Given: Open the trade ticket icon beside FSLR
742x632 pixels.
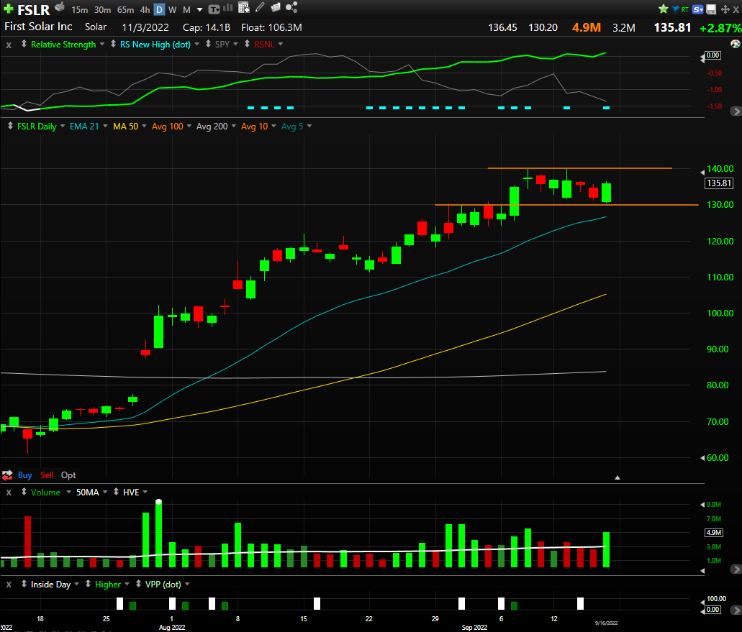Looking at the screenshot, I should [60, 7].
